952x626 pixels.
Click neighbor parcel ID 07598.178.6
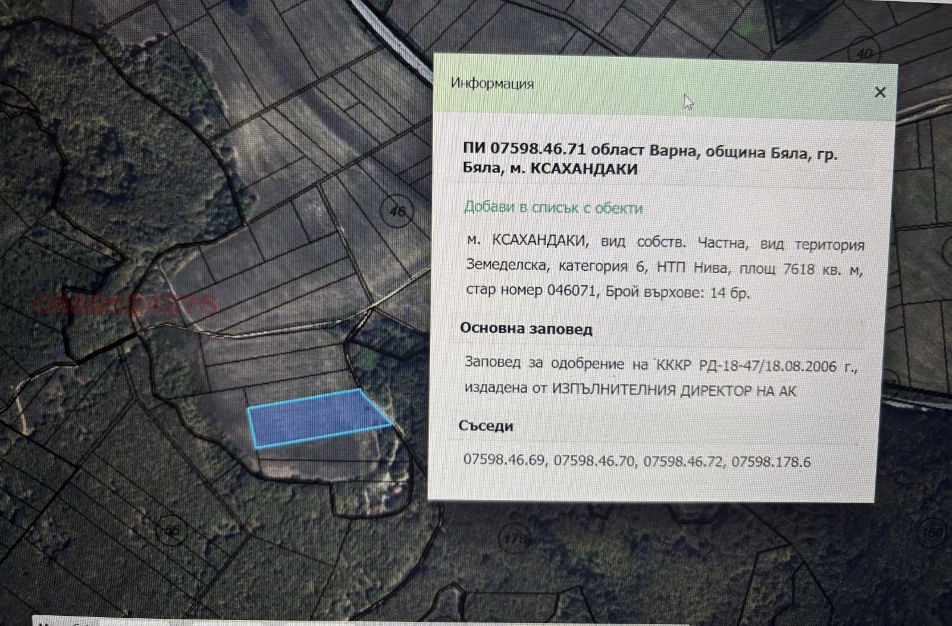[771, 462]
